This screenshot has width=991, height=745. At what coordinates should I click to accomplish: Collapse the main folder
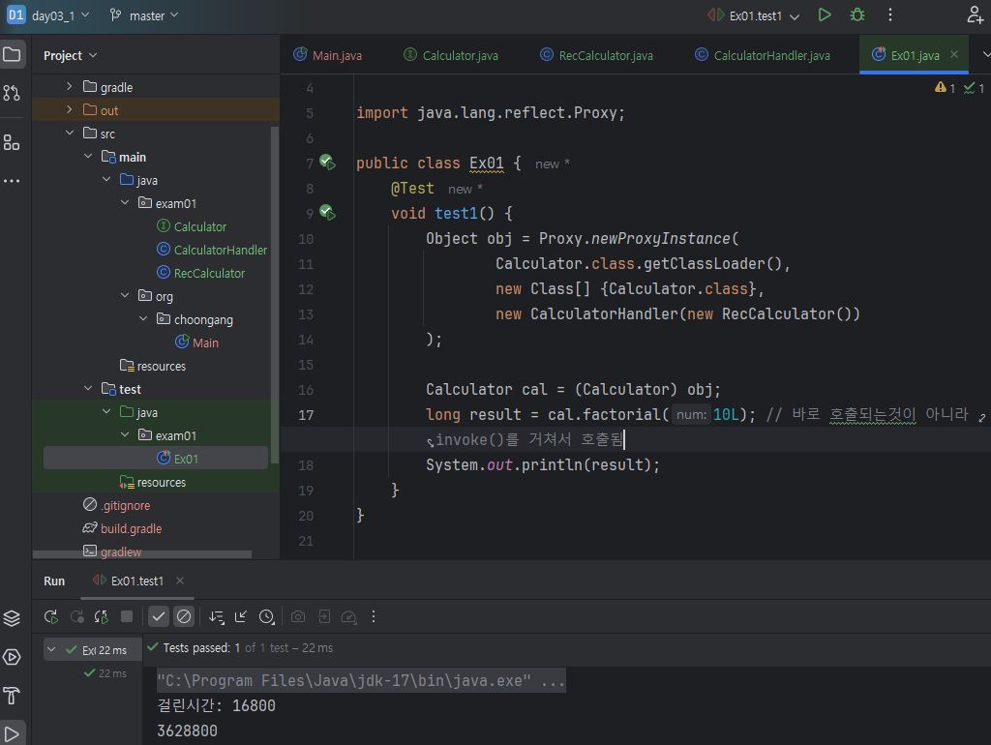[88, 157]
